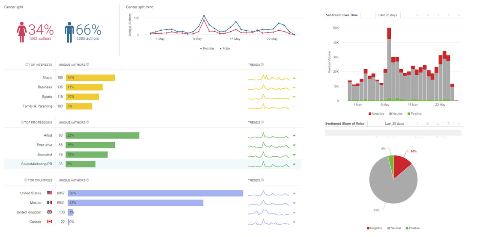Click the filter icon in Sentiment Share of Voice
The image size is (488, 237).
pyautogui.click(x=449, y=124)
